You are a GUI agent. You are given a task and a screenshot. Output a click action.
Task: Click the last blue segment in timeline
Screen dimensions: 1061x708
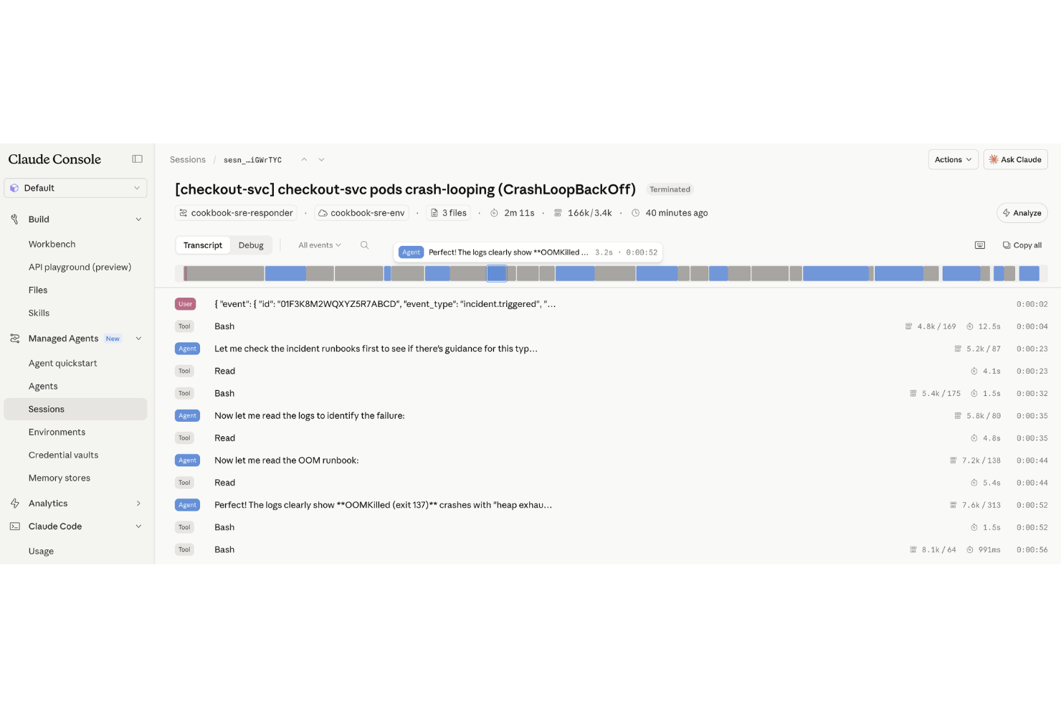pyautogui.click(x=1029, y=273)
